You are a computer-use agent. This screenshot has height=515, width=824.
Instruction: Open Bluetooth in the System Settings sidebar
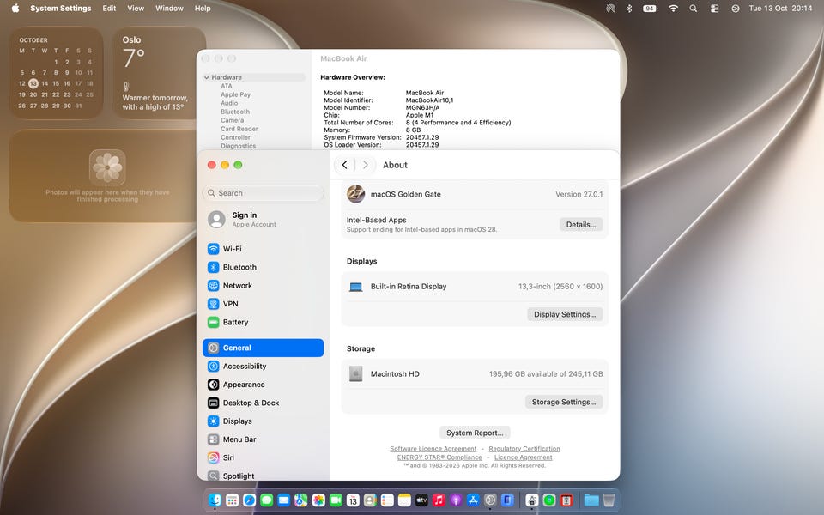[x=263, y=267]
